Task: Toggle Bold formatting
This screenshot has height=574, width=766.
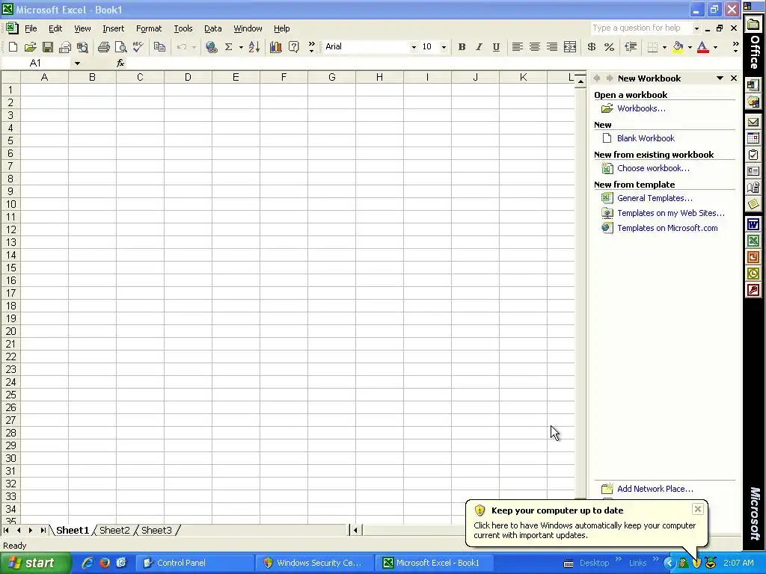Action: (462, 47)
